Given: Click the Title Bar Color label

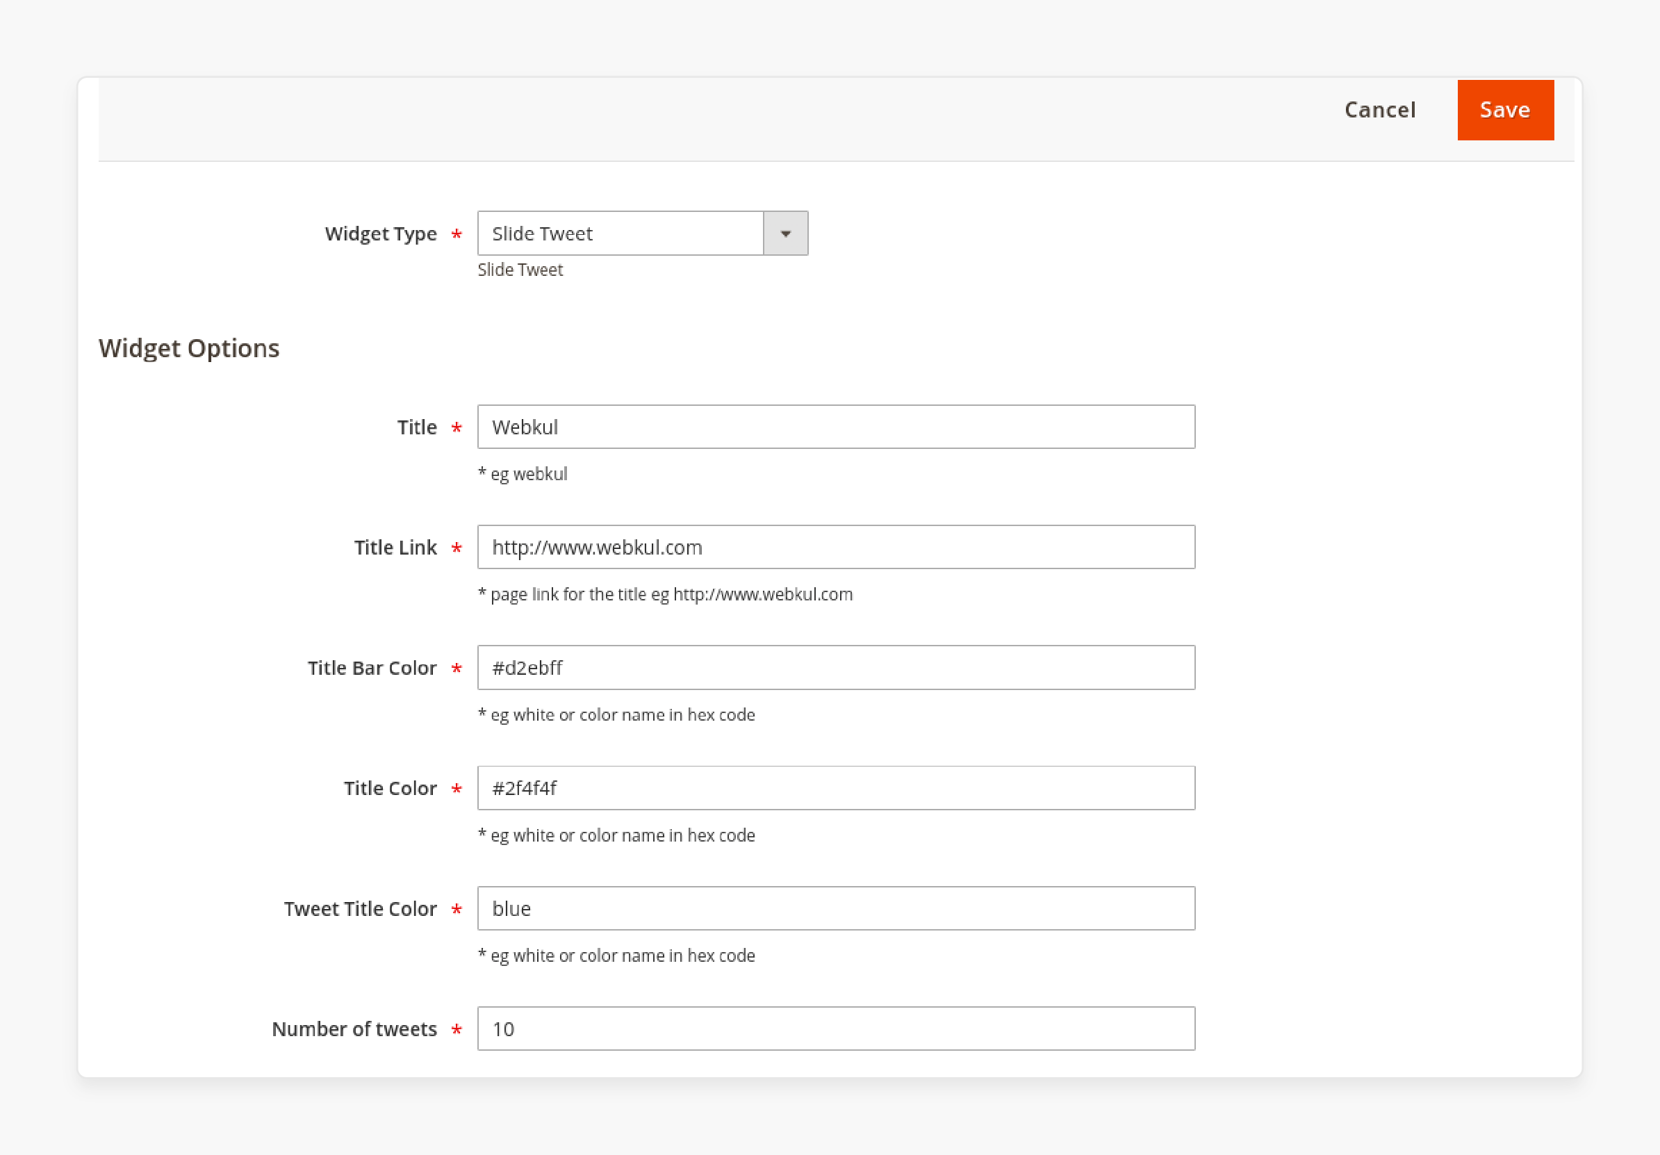Looking at the screenshot, I should pos(372,668).
